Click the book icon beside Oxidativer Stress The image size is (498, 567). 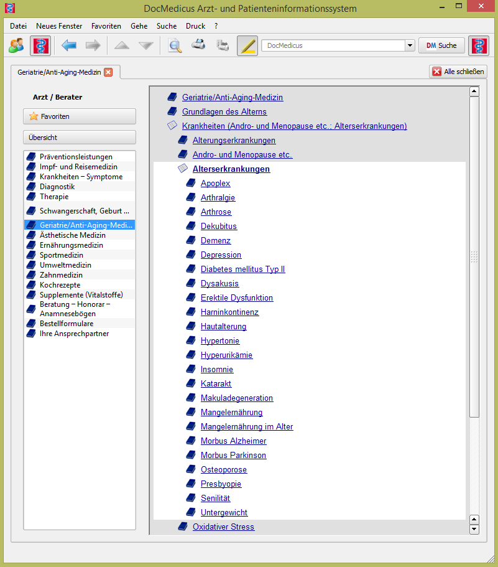(183, 527)
